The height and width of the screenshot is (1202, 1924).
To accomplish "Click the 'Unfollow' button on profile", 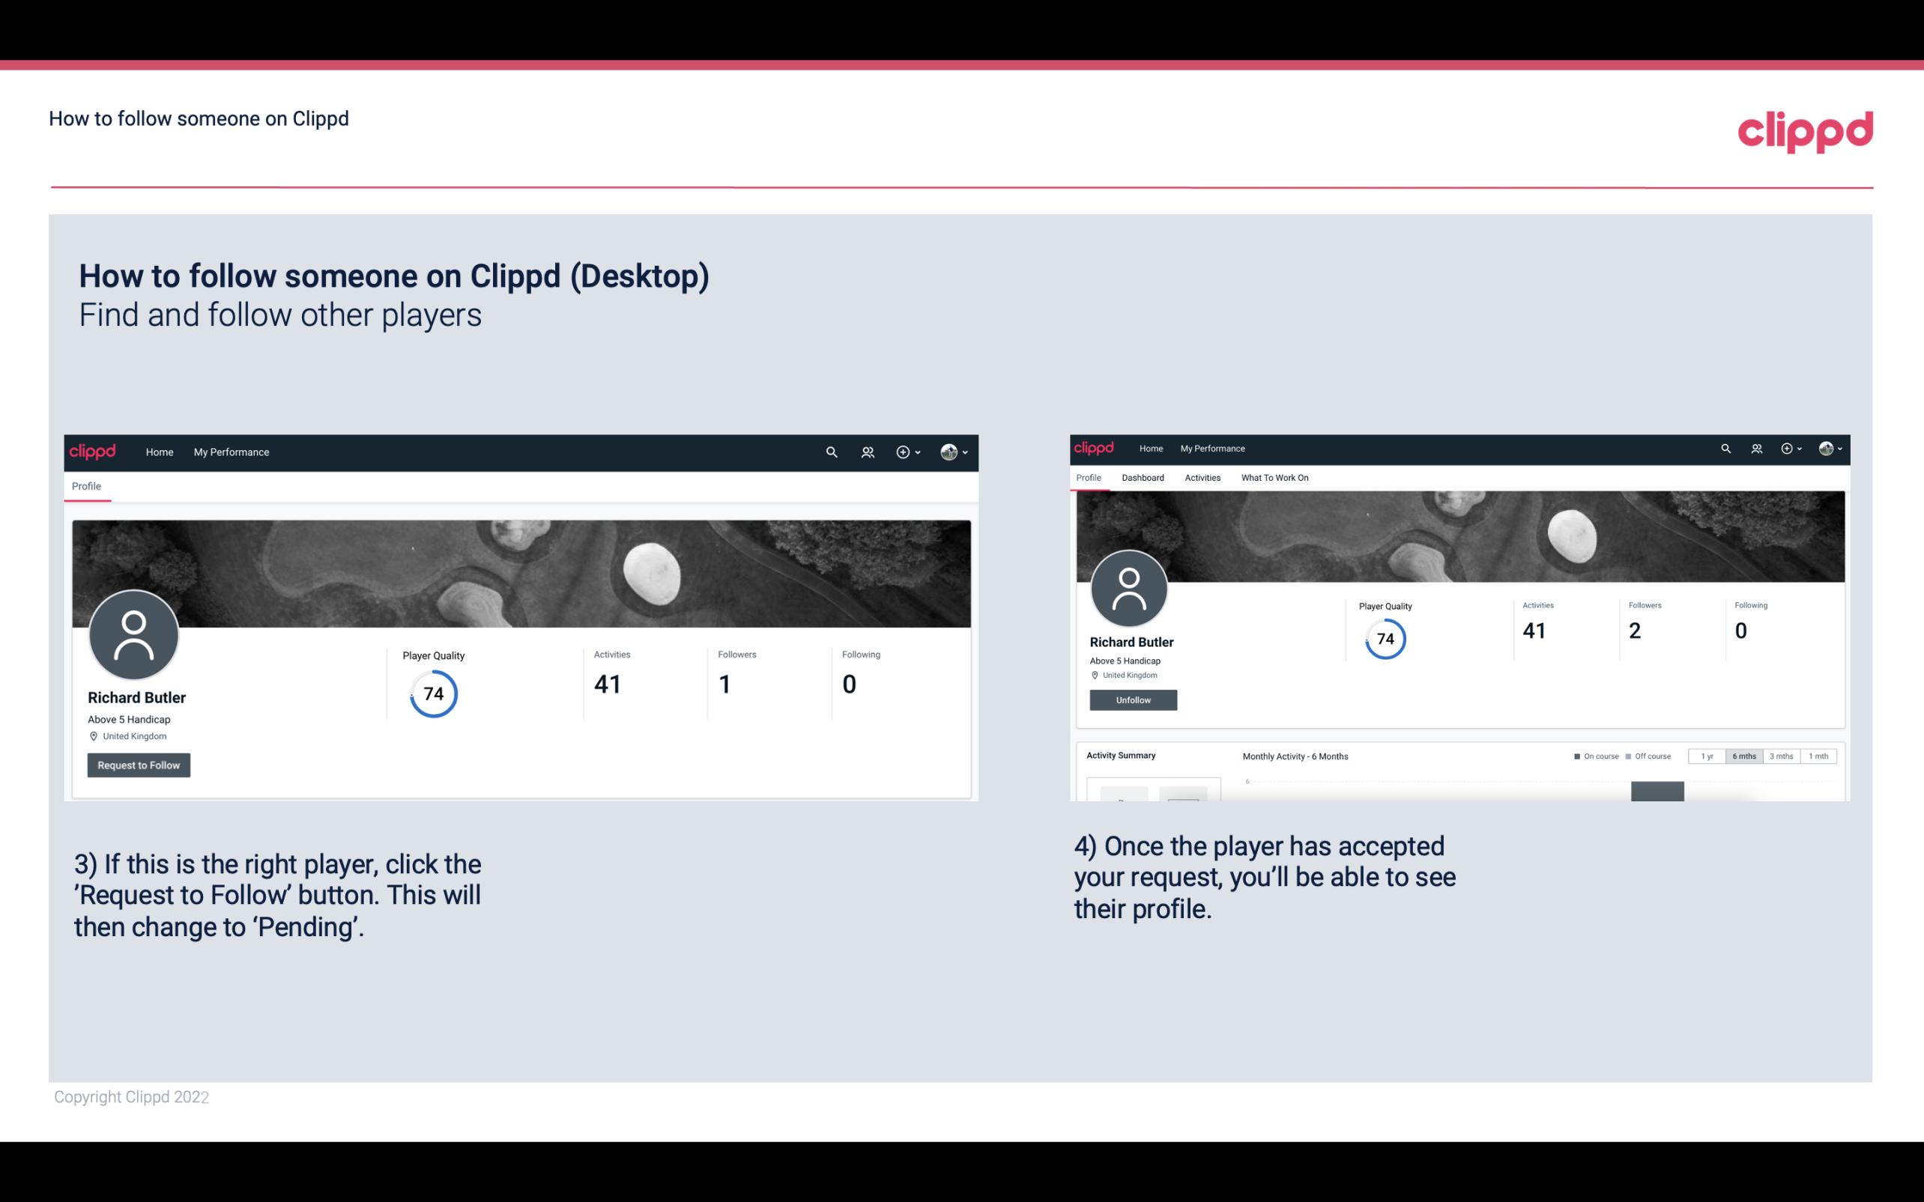I will pos(1131,699).
